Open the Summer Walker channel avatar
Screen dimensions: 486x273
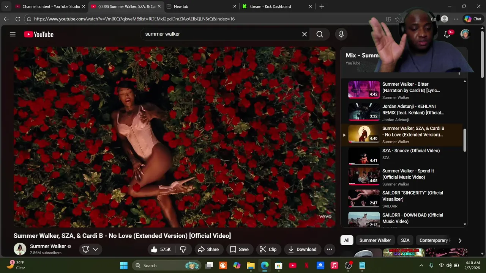tap(20, 249)
